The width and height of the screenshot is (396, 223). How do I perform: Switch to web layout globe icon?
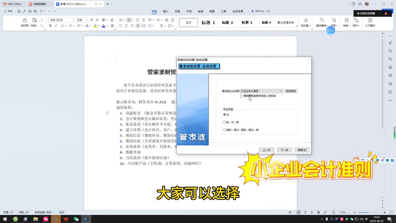(x=319, y=212)
